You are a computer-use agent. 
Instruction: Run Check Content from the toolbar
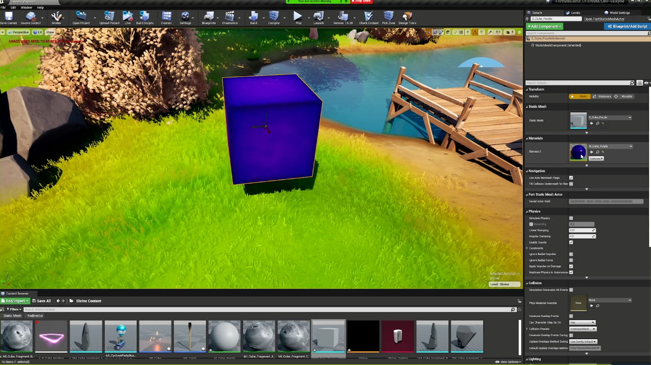369,18
